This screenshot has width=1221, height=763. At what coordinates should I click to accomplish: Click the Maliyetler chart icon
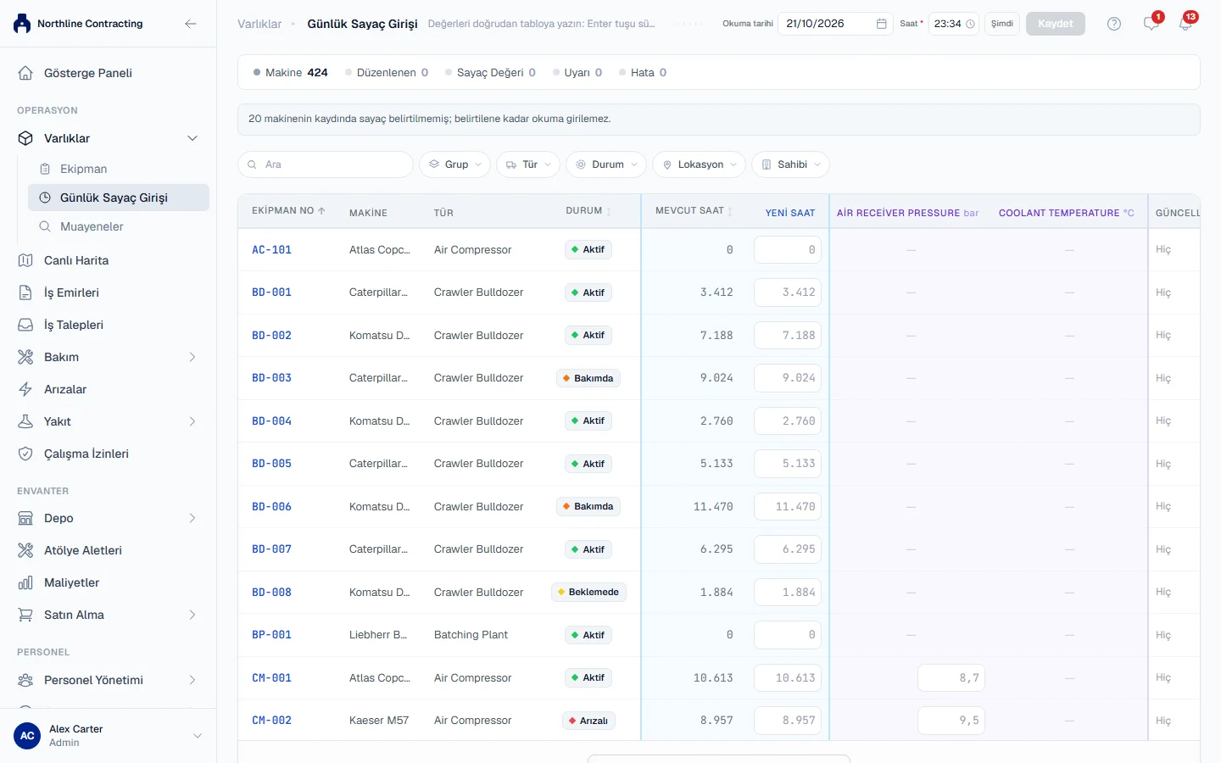click(25, 582)
